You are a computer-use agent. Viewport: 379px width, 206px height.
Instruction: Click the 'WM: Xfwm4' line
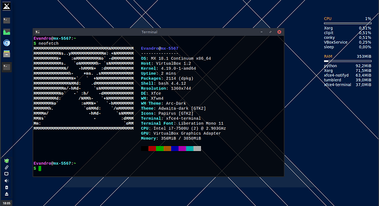point(152,98)
